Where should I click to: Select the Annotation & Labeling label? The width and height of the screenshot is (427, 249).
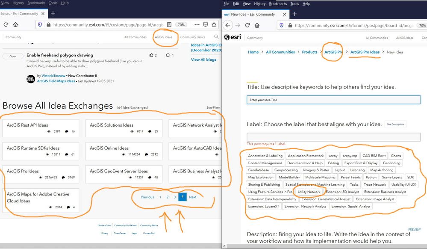tap(265, 156)
